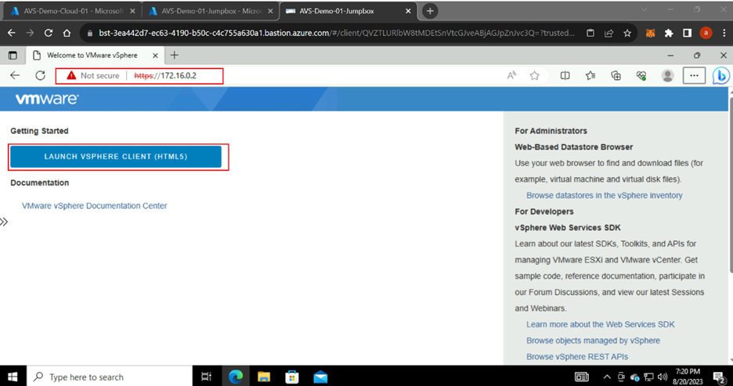Click the VMware logo in the banner
Viewport: 733px width, 386px height.
coord(47,99)
